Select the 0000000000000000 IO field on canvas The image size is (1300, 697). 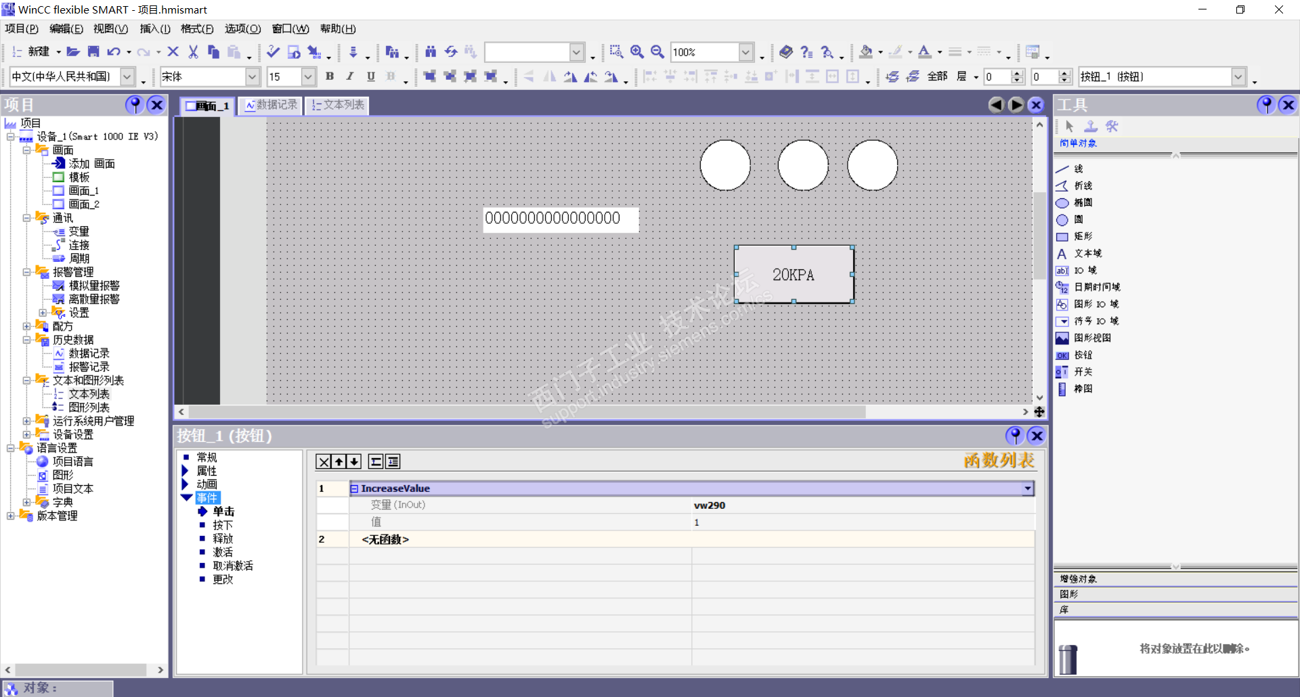[561, 219]
